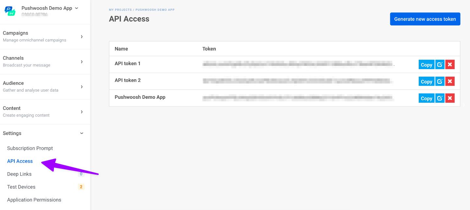Screen dimensions: 470x210
Task: Click Pushwoosh Demo App breadcrumb link
Action: (x=155, y=10)
